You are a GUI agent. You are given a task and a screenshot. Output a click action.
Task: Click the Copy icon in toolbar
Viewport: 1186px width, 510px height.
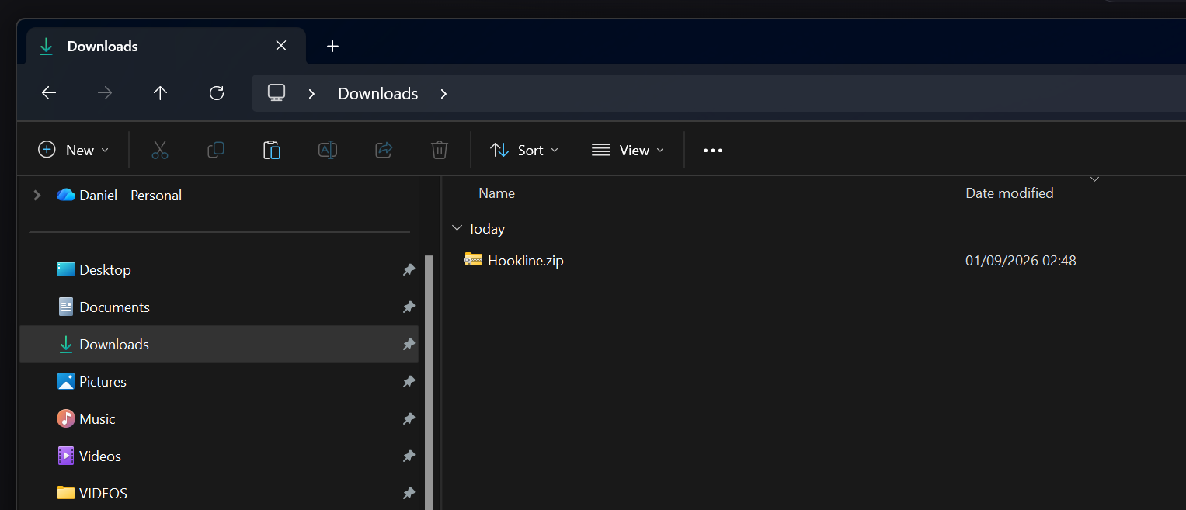216,150
